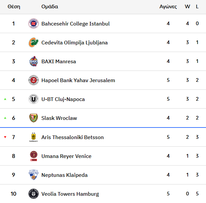Click the L column header
Screen dimensions: 206x203
pos(197,7)
